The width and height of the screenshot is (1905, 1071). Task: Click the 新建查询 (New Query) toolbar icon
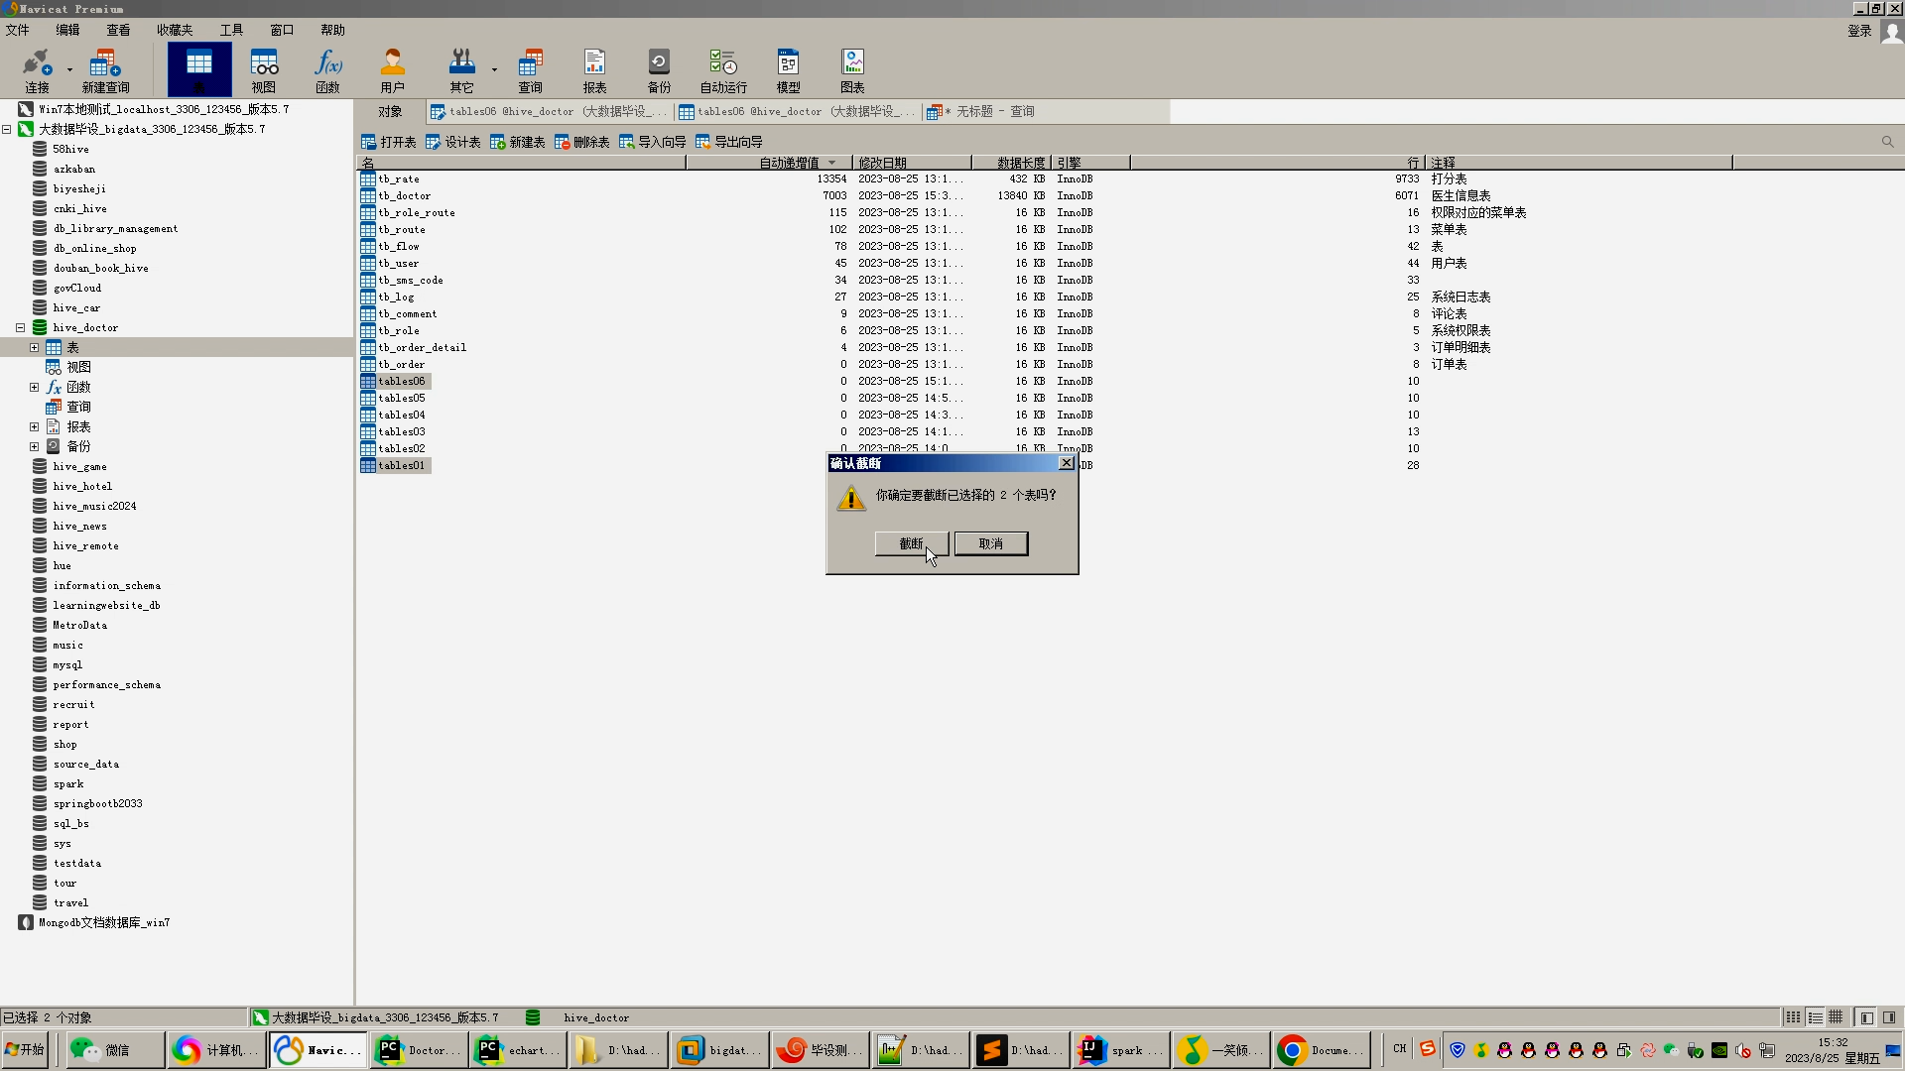(105, 70)
